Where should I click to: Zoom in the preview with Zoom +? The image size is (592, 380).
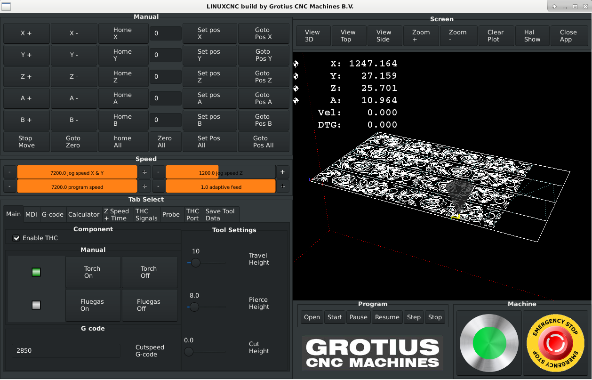coord(421,36)
